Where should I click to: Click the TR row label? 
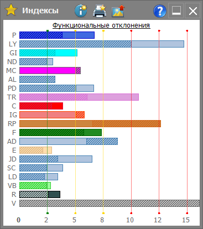(12, 97)
